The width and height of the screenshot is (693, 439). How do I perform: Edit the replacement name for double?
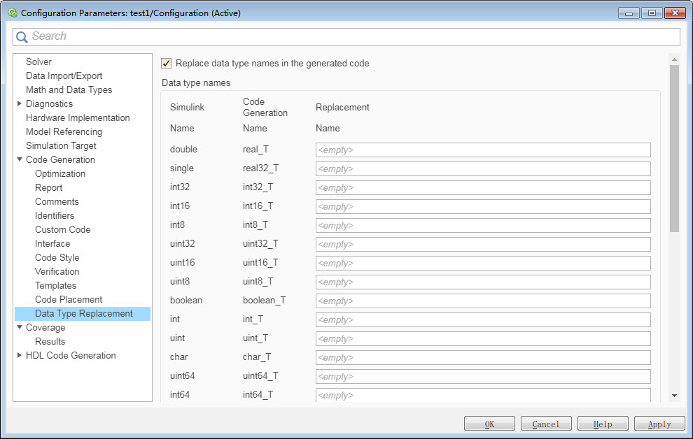[x=483, y=150]
